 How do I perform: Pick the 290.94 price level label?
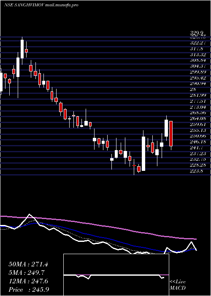(198, 83)
